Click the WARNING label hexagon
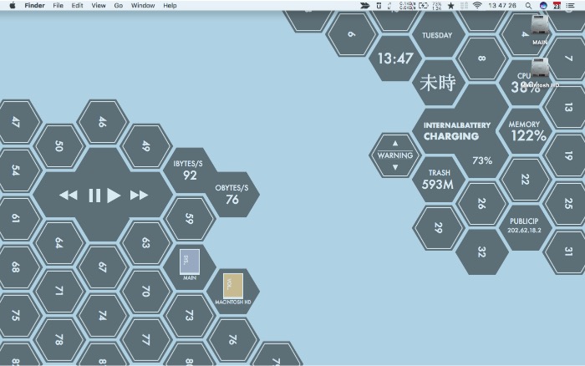Viewport: 585px width, 366px height. (395, 155)
